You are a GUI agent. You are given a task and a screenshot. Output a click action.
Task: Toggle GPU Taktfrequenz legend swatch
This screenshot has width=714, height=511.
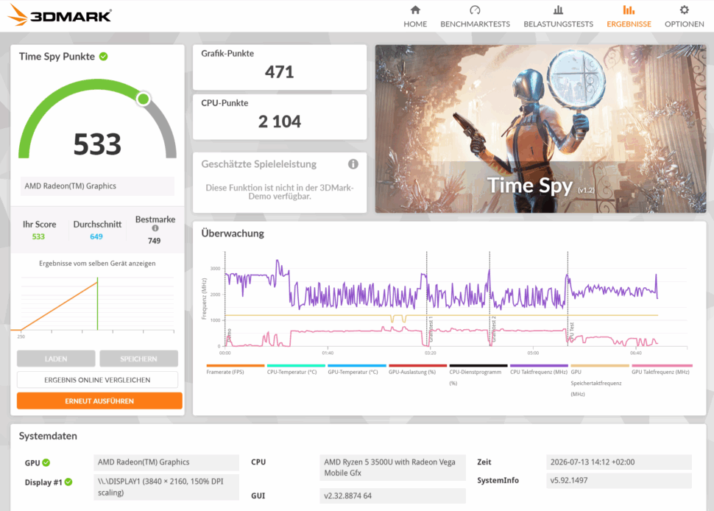662,365
